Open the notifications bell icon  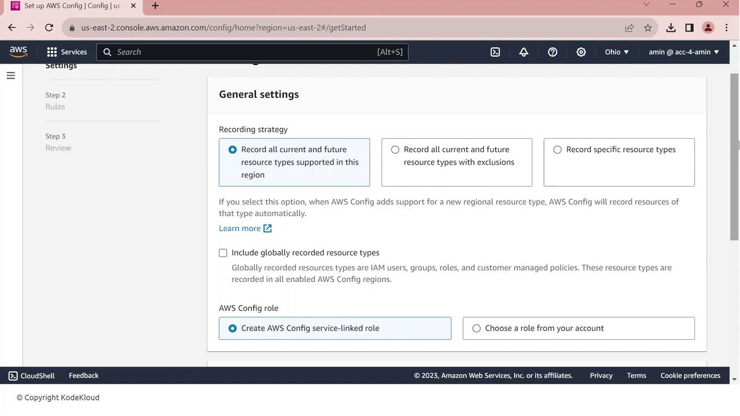point(524,52)
